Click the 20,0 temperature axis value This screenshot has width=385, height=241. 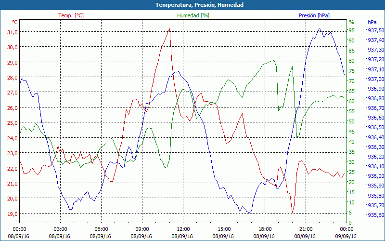tap(13, 199)
